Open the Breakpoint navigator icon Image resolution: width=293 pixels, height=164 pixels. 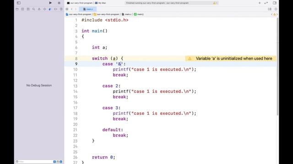pos(55,9)
